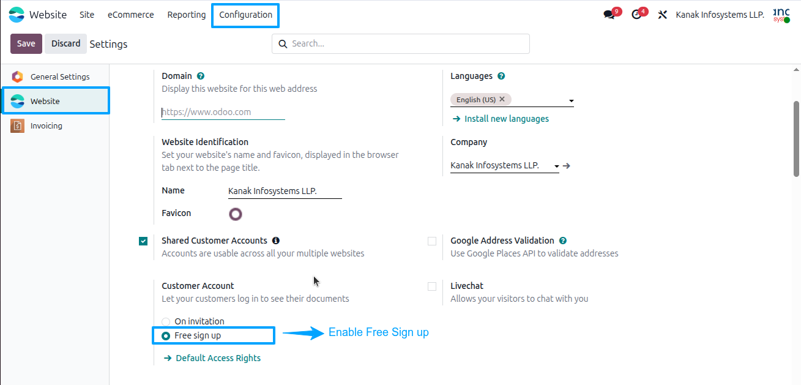
Task: Follow the Install new languages link
Action: (x=501, y=119)
